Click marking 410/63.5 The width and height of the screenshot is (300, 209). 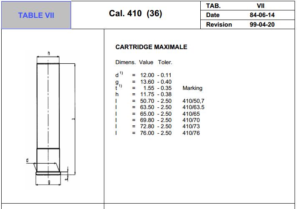tap(193, 107)
